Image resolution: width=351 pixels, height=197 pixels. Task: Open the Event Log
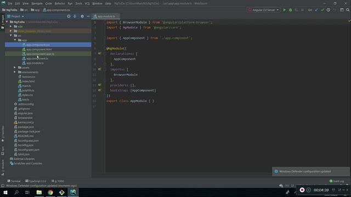pyautogui.click(x=337, y=181)
